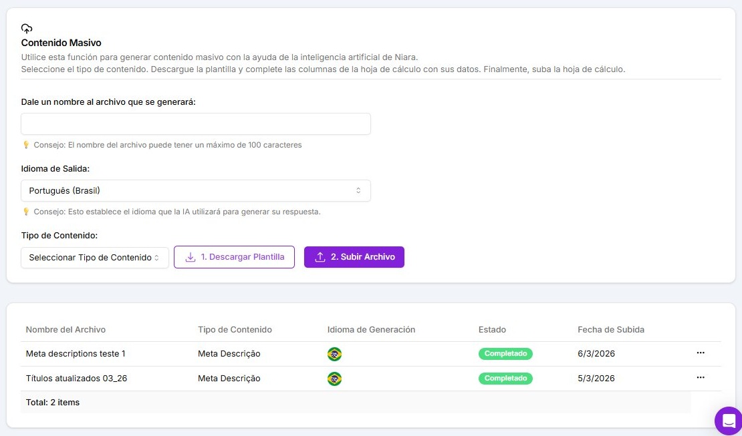Open the Idioma de Salida dropdown
This screenshot has height=436, width=742.
(x=195, y=190)
